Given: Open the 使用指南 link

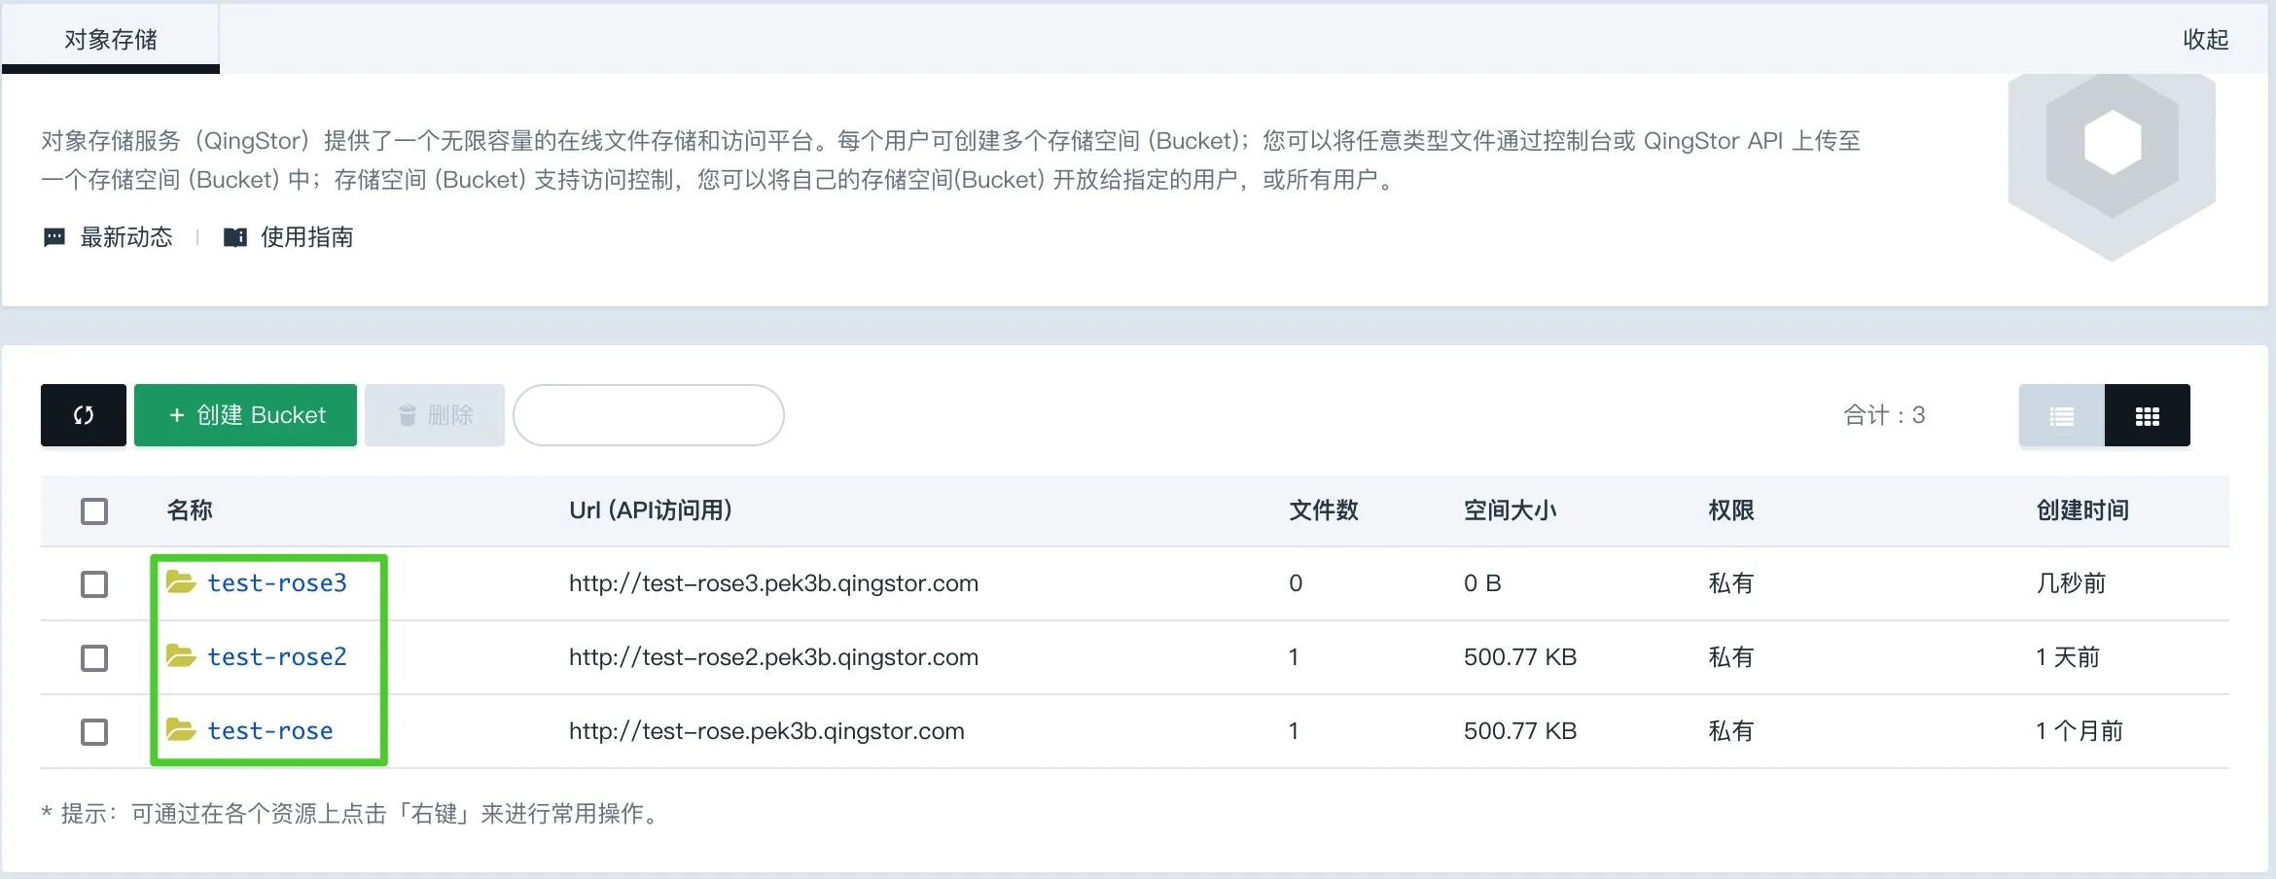Looking at the screenshot, I should (x=306, y=237).
